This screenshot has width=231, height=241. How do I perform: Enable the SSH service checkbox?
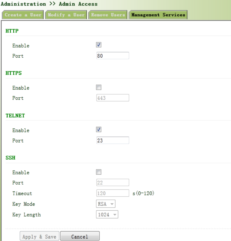coord(99,172)
